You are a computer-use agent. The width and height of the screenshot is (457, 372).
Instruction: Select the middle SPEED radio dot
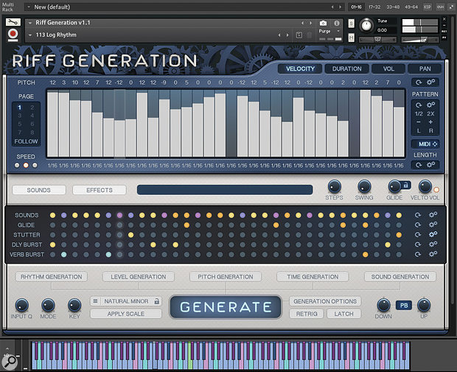click(x=26, y=166)
